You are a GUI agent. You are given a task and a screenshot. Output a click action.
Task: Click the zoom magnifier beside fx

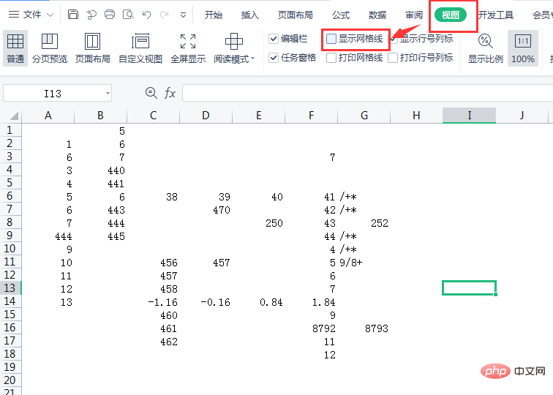click(151, 93)
